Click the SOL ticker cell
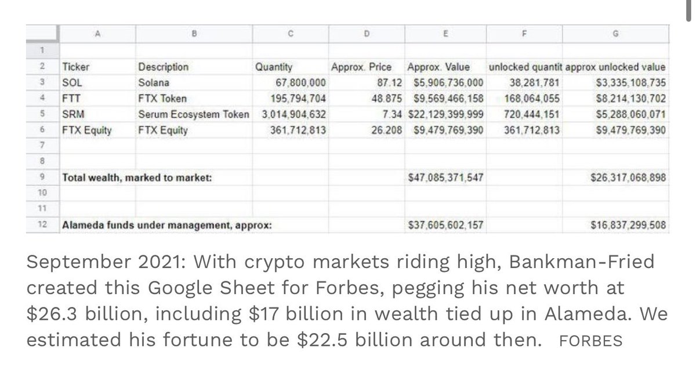This screenshot has width=696, height=376. pos(72,82)
